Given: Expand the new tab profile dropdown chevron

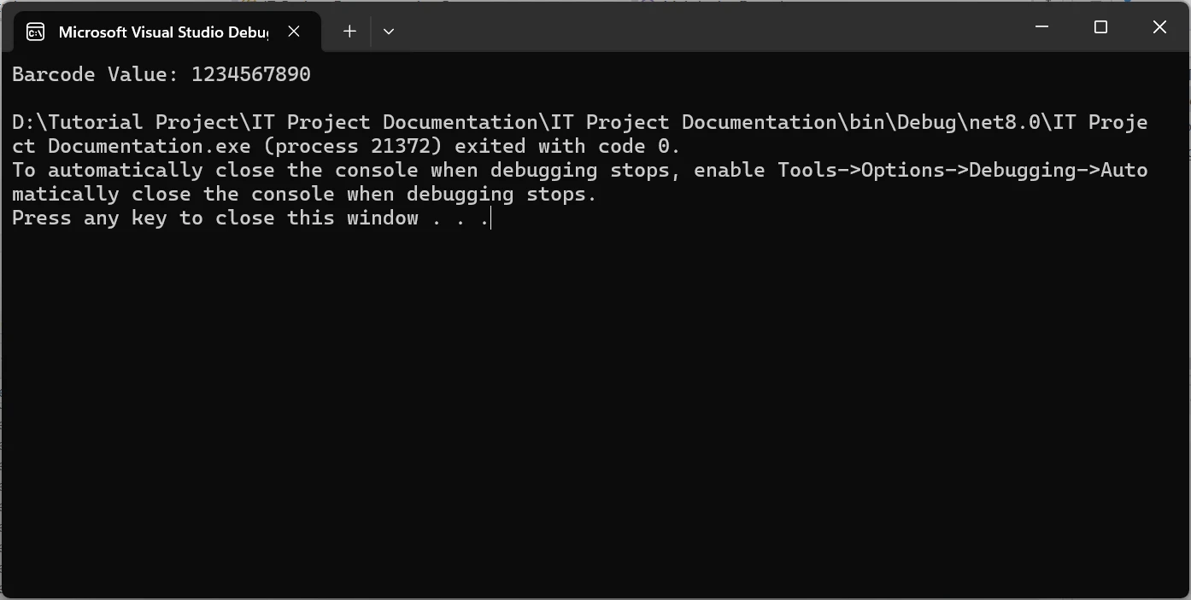Looking at the screenshot, I should (x=389, y=32).
